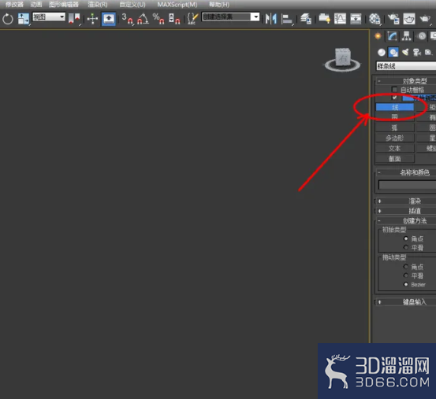This screenshot has height=399, width=436.
Task: Click the Use Pivot Point Center icon
Action: click(x=74, y=19)
